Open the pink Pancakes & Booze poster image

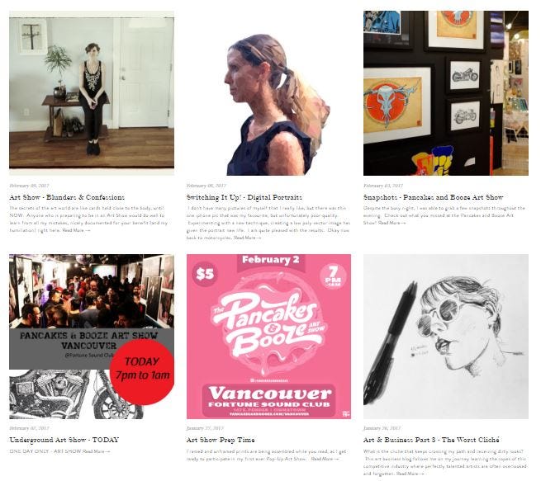tap(268, 337)
